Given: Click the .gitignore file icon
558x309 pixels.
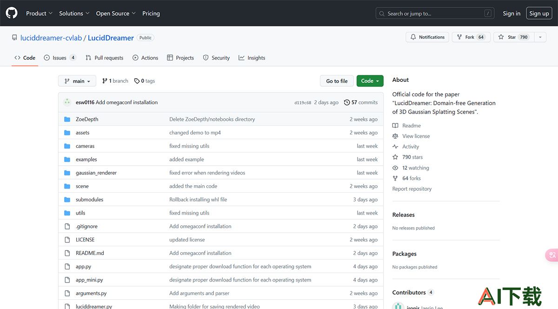Looking at the screenshot, I should [x=67, y=226].
